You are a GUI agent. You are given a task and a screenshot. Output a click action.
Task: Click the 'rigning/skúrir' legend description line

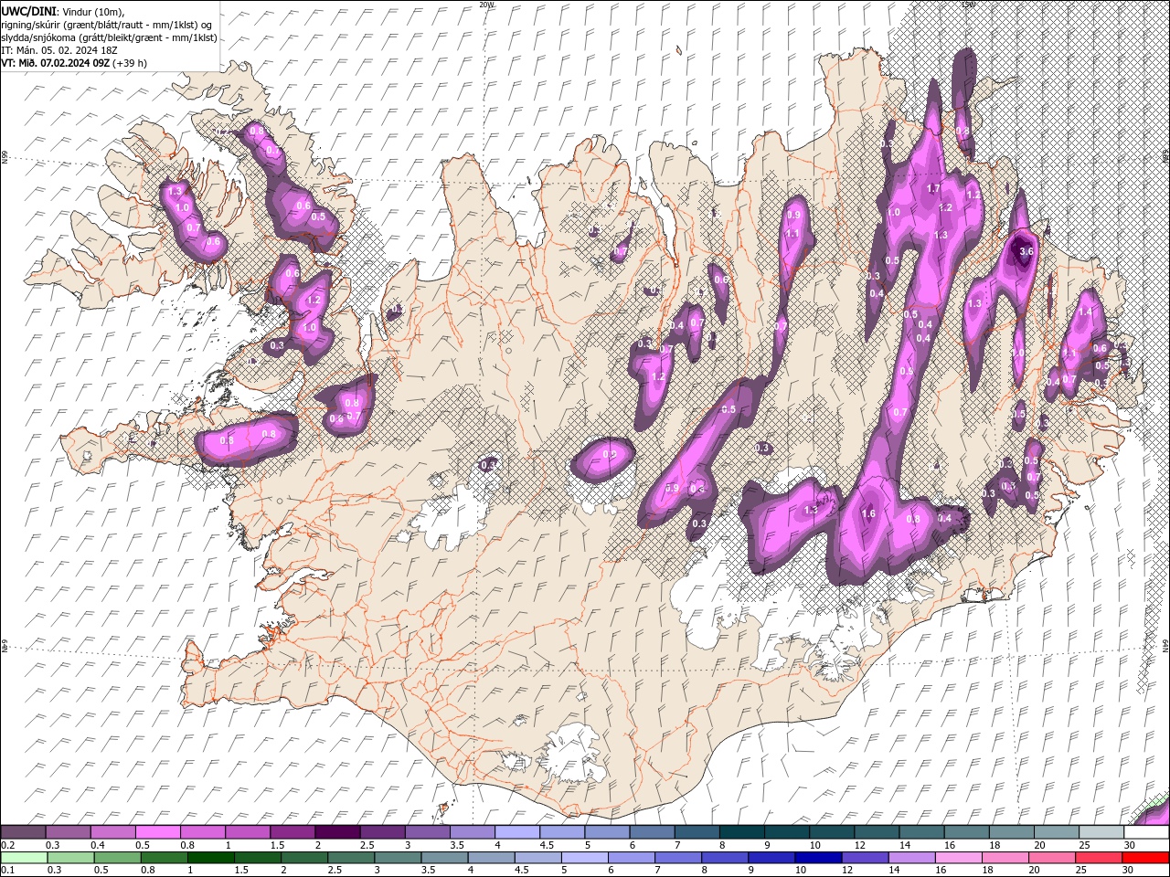(107, 24)
